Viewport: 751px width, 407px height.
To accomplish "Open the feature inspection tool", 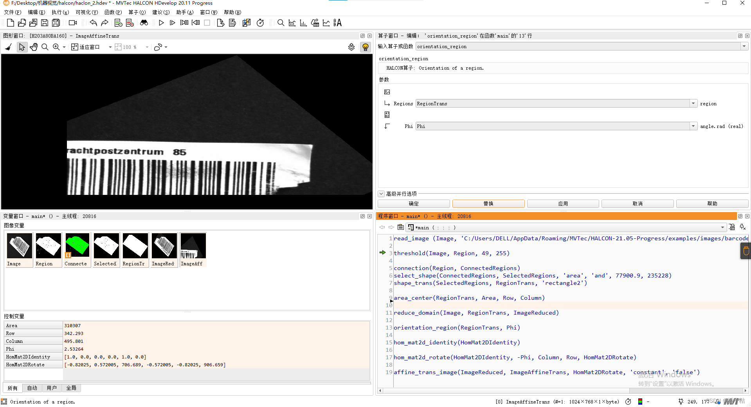I will coord(315,23).
